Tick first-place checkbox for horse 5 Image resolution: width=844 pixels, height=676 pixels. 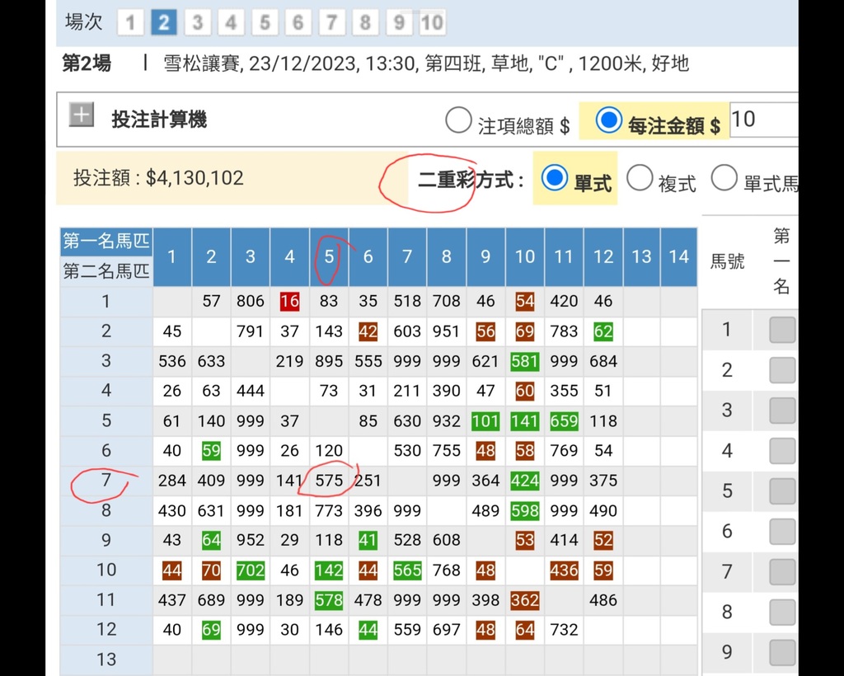(x=781, y=491)
